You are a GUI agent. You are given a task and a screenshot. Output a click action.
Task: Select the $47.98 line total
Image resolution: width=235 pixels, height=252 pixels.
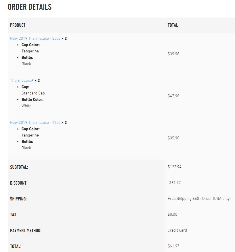pos(173,96)
